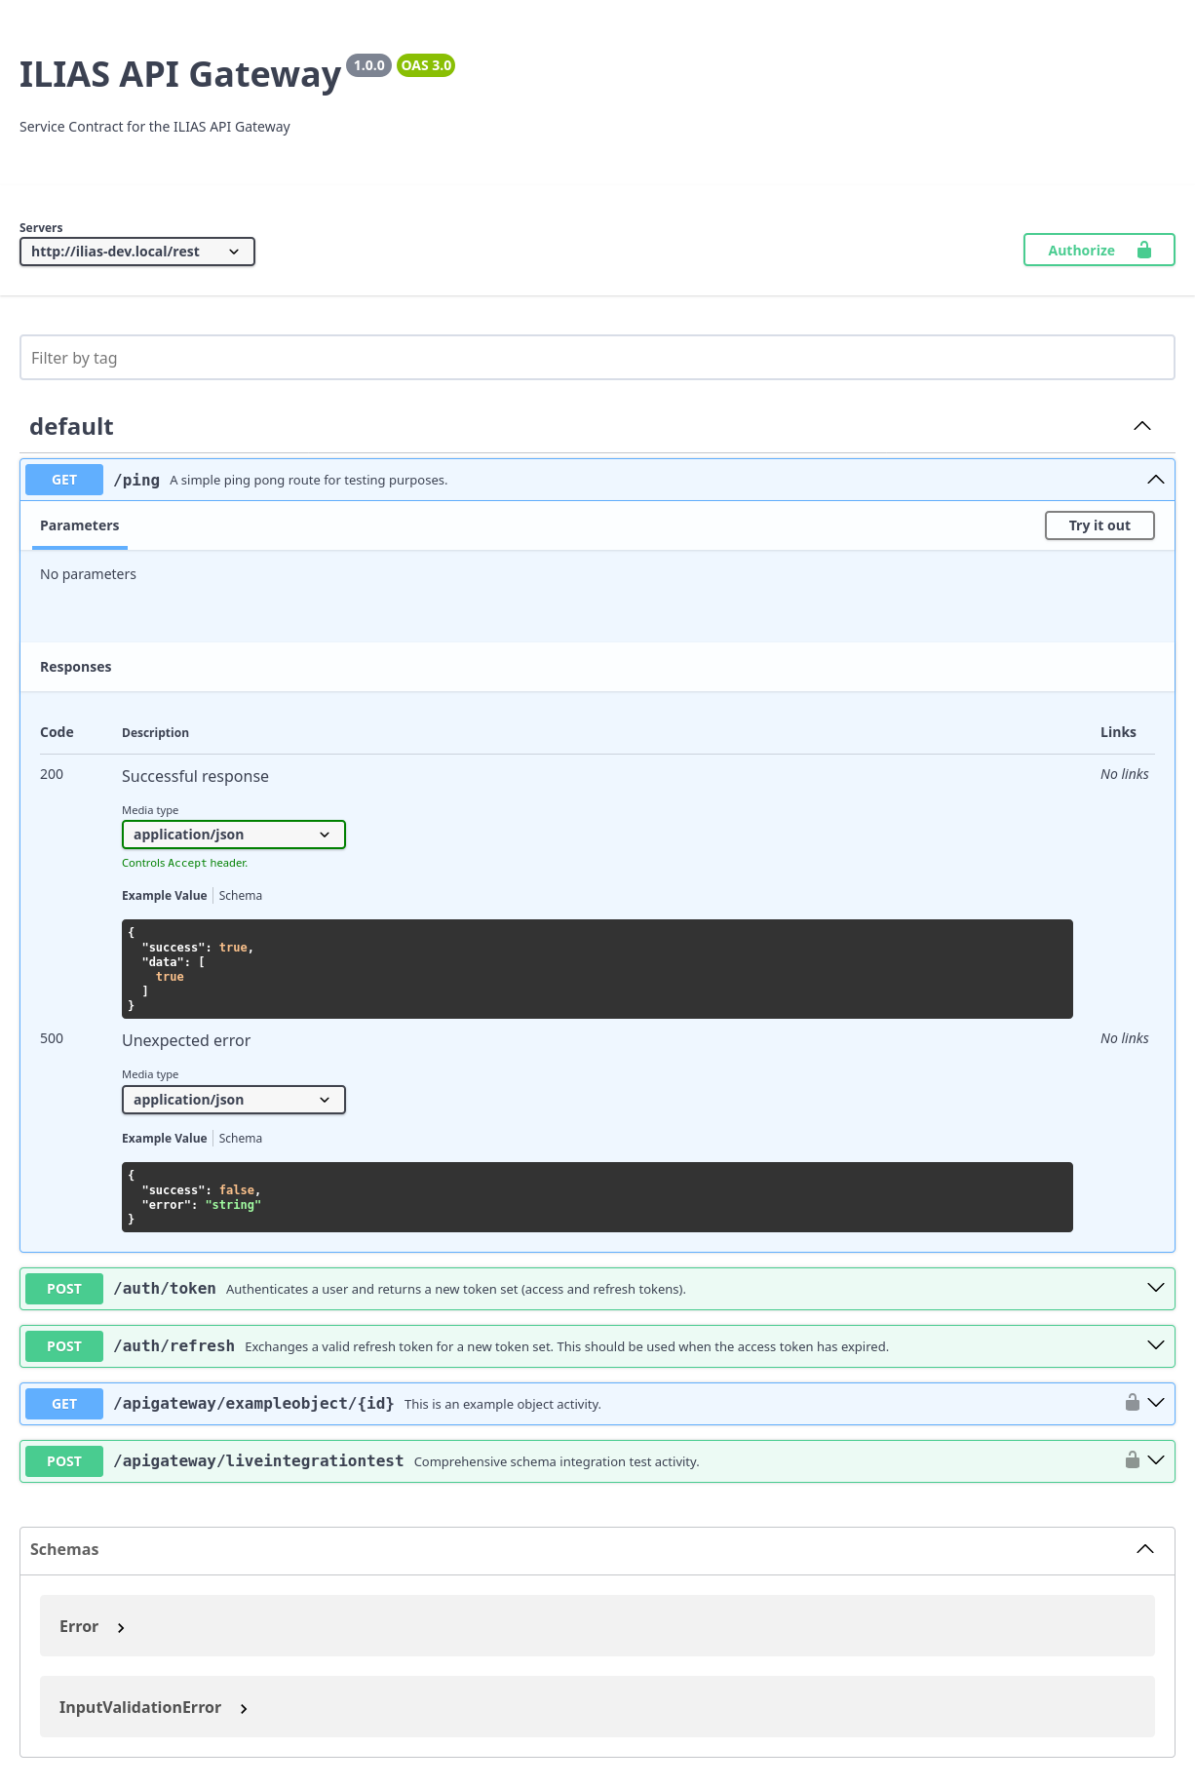Viewport: 1195px width, 1787px height.
Task: Click the 'Controls Accept header.' note
Action: [185, 863]
